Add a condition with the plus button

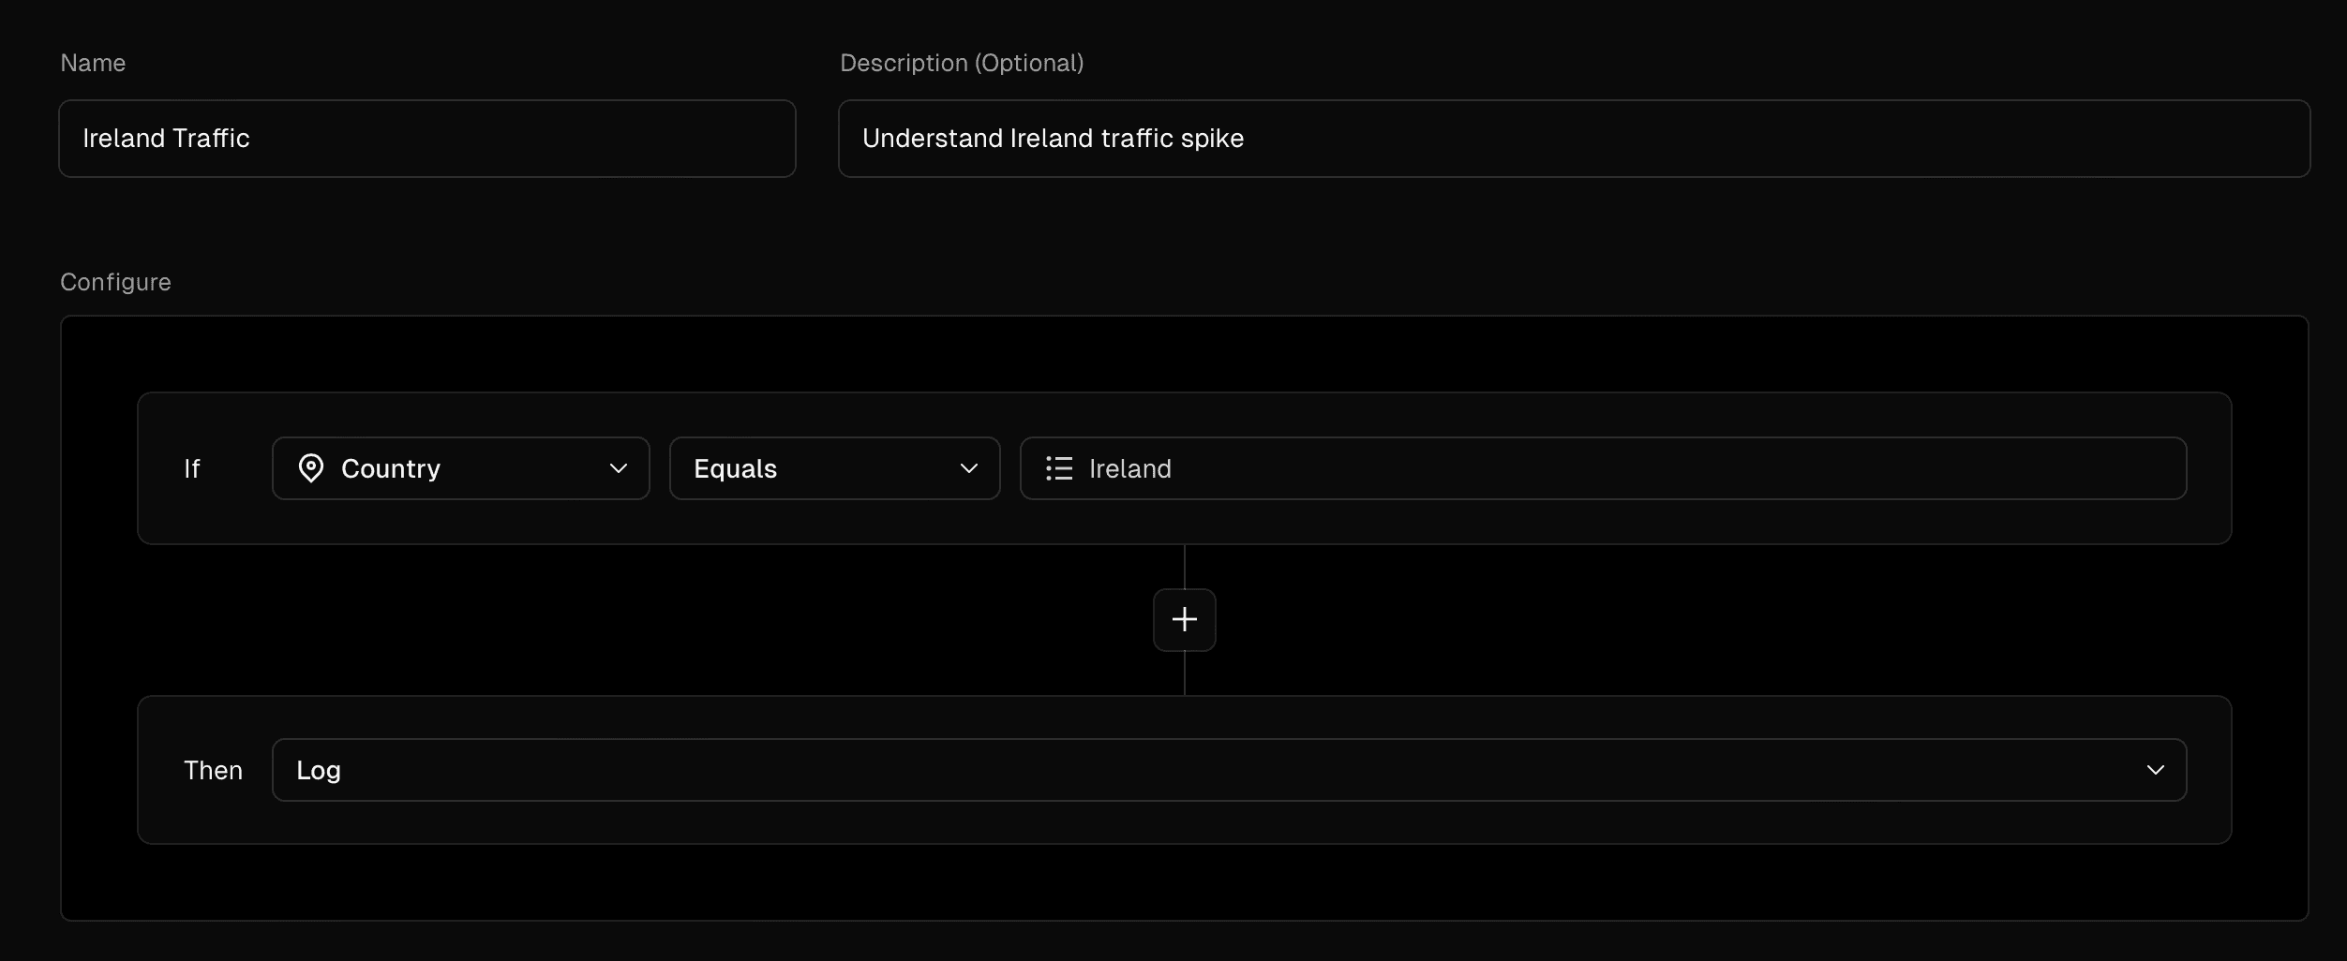pyautogui.click(x=1184, y=619)
